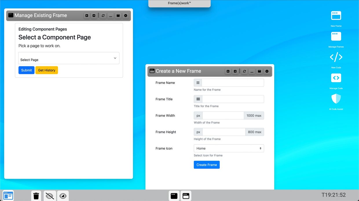Launch the New Code desktop icon
The width and height of the screenshot is (359, 201).
[336, 57]
